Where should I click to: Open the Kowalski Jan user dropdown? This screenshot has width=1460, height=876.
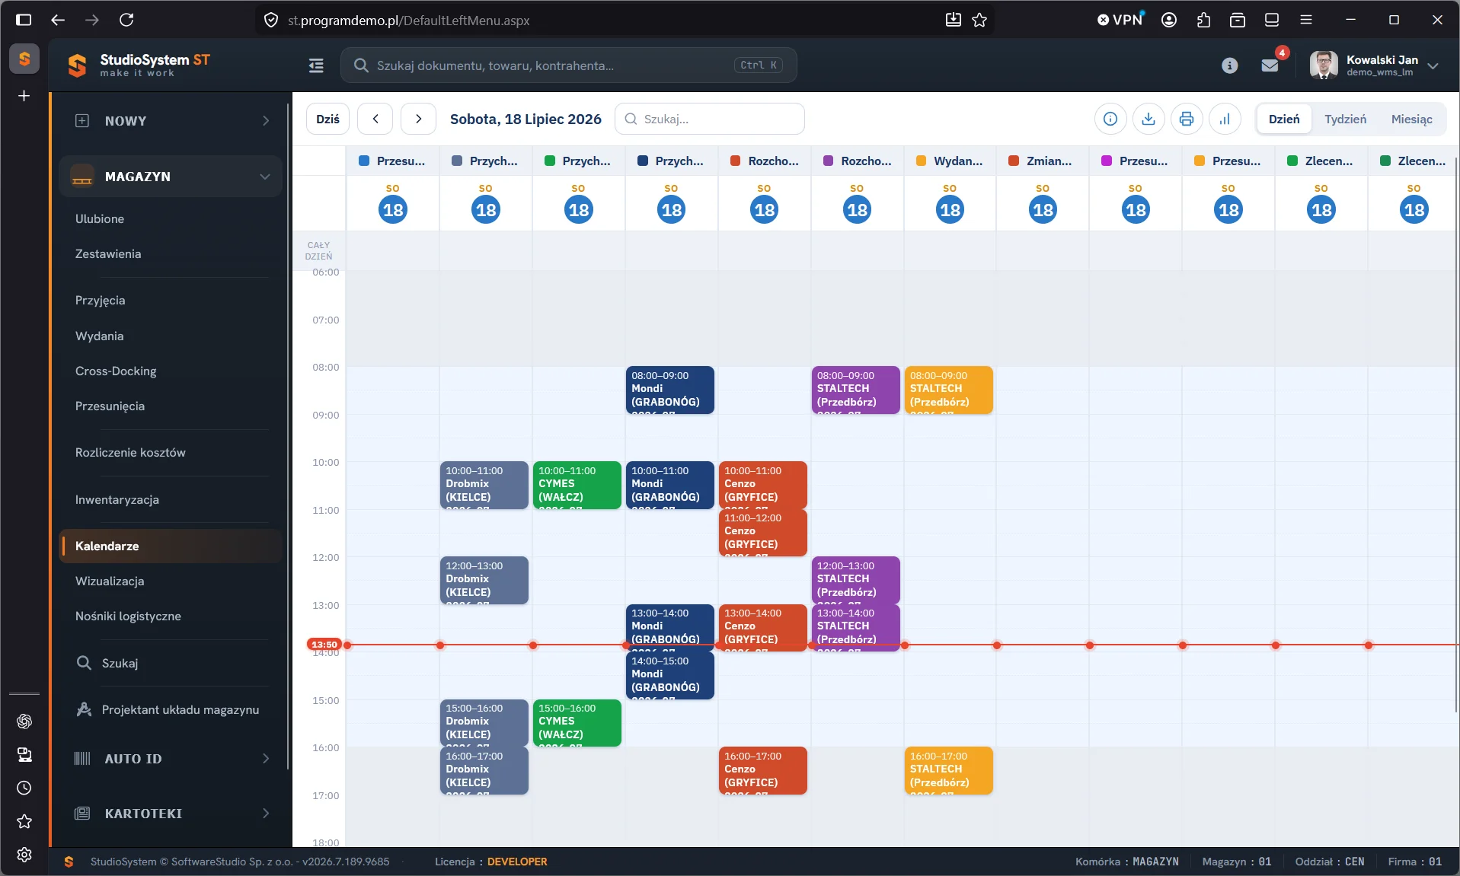tap(1375, 65)
